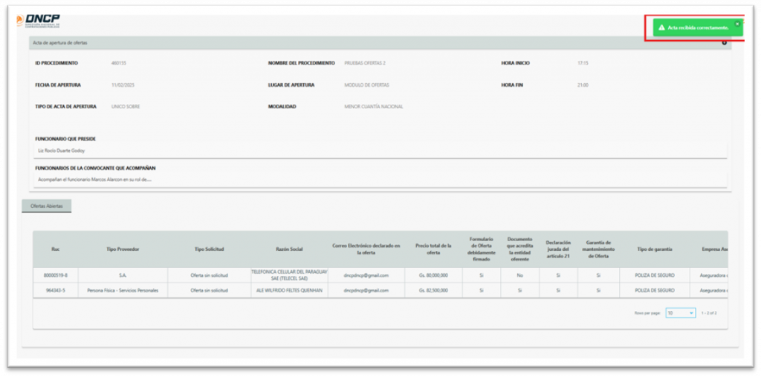Click the 'Gs. 80,000,000' price cell
Viewport: 761px width, 377px height.
coord(432,275)
